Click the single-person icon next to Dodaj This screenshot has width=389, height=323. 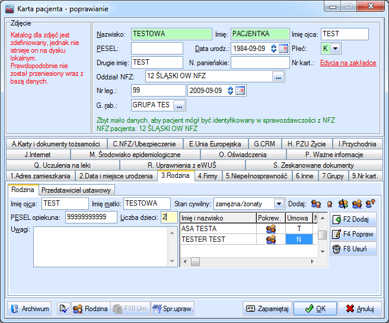click(329, 204)
